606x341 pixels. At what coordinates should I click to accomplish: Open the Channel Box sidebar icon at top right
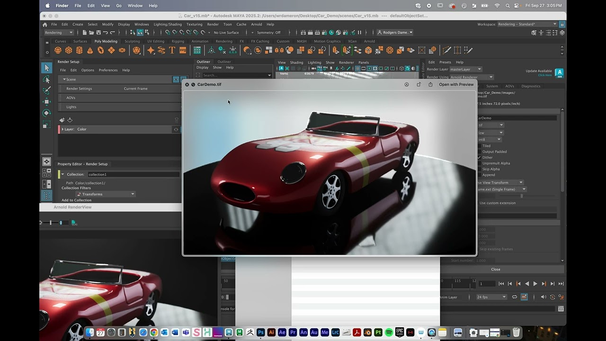click(x=562, y=33)
